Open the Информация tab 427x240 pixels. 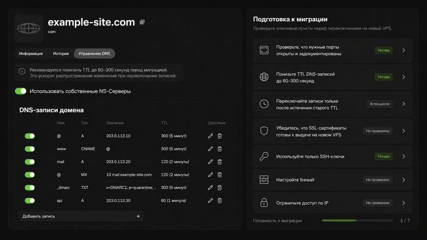pos(30,54)
